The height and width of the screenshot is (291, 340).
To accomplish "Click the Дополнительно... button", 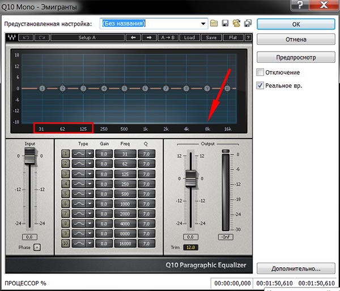I will (296, 268).
